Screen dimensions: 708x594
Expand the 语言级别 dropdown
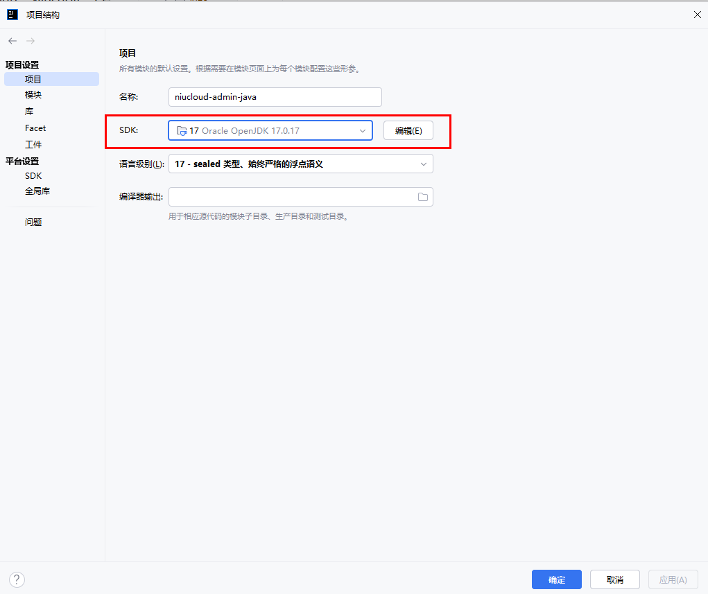click(424, 164)
